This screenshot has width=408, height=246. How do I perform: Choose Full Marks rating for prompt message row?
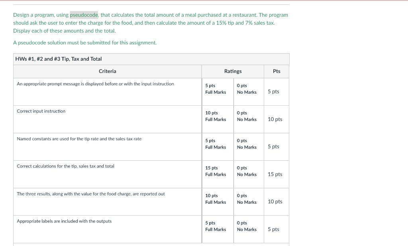point(216,89)
